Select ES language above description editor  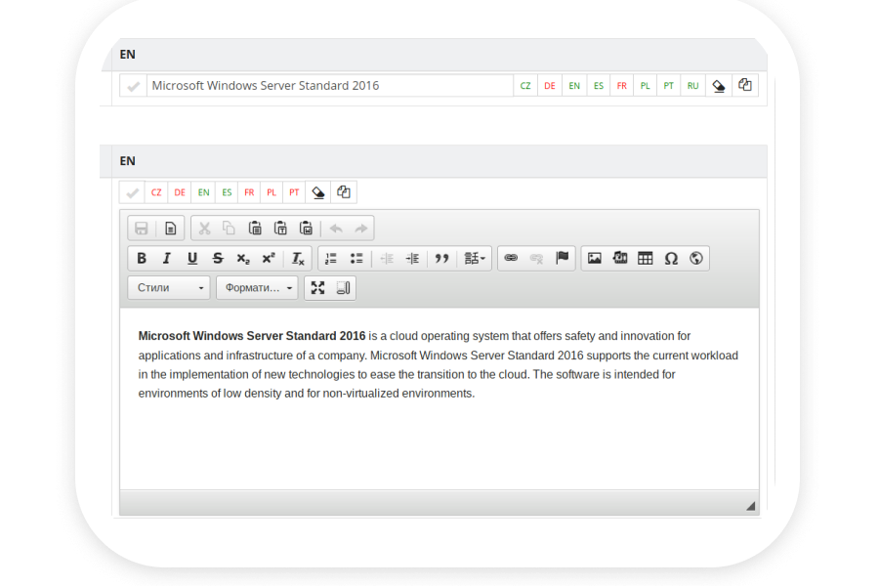click(227, 192)
